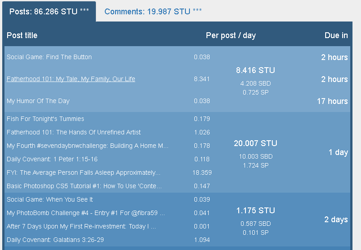Viewport: 361px width, 250px height.
Task: Open post 'My Humor Of The Day'
Action: 38,101
